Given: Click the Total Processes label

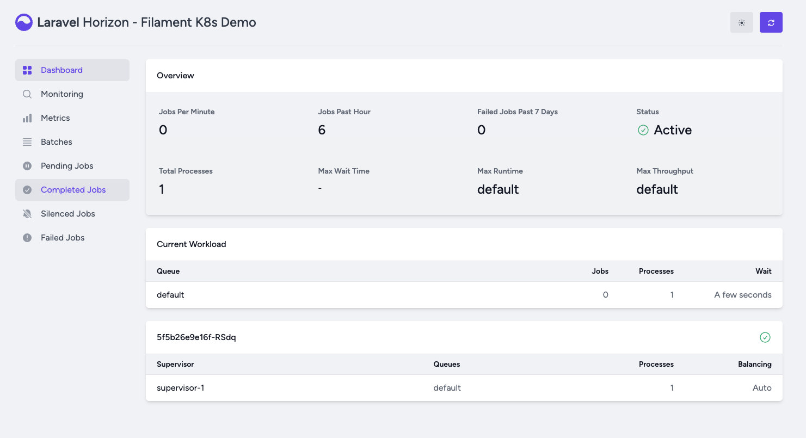Looking at the screenshot, I should [x=186, y=171].
